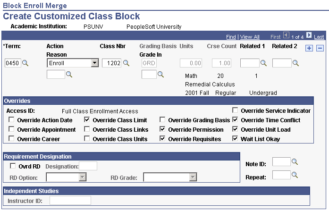This screenshot has width=329, height=211.
Task: Click the Designation input field
Action: [88, 166]
